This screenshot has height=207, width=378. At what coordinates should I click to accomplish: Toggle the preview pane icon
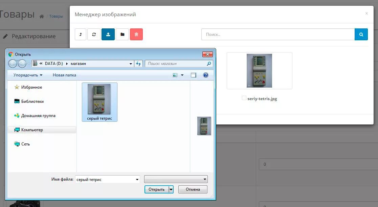[193, 75]
